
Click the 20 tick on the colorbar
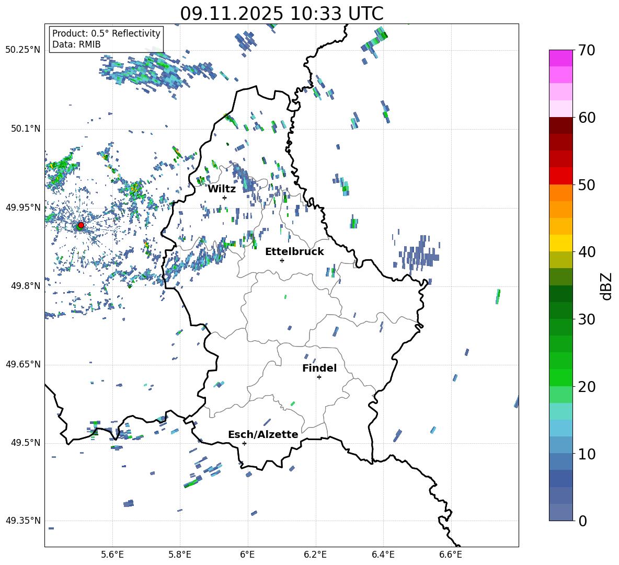(587, 387)
